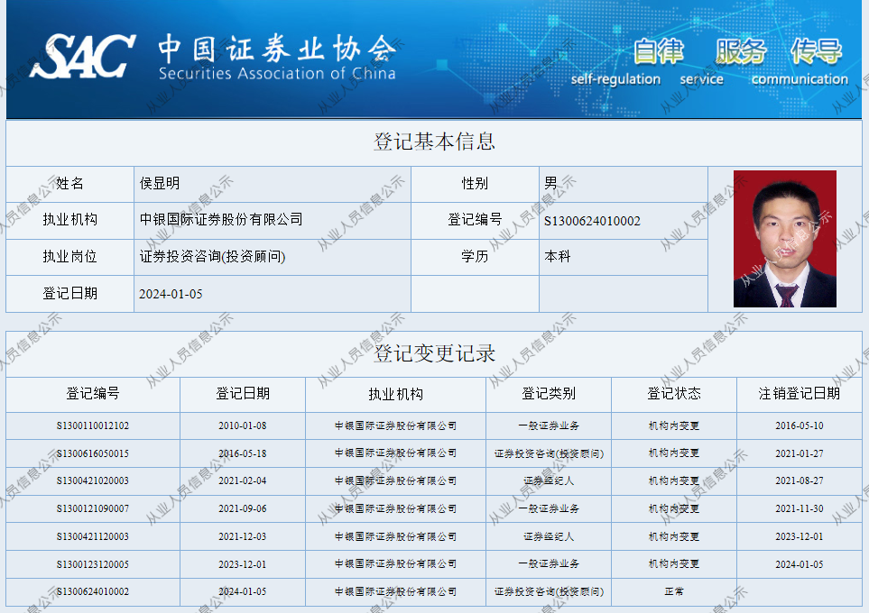869x613 pixels.
Task: Select the 服务 banner heading
Action: tap(741, 51)
